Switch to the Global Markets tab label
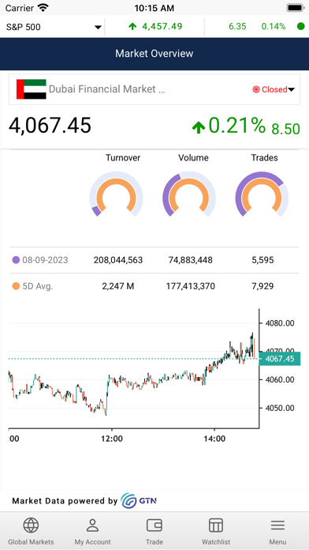The width and height of the screenshot is (309, 550). 31,541
